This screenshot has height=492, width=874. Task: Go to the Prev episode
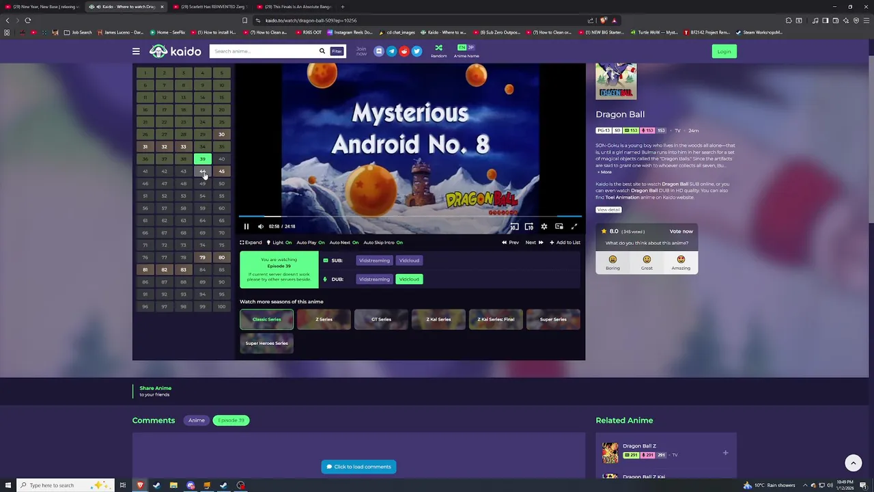coord(510,243)
